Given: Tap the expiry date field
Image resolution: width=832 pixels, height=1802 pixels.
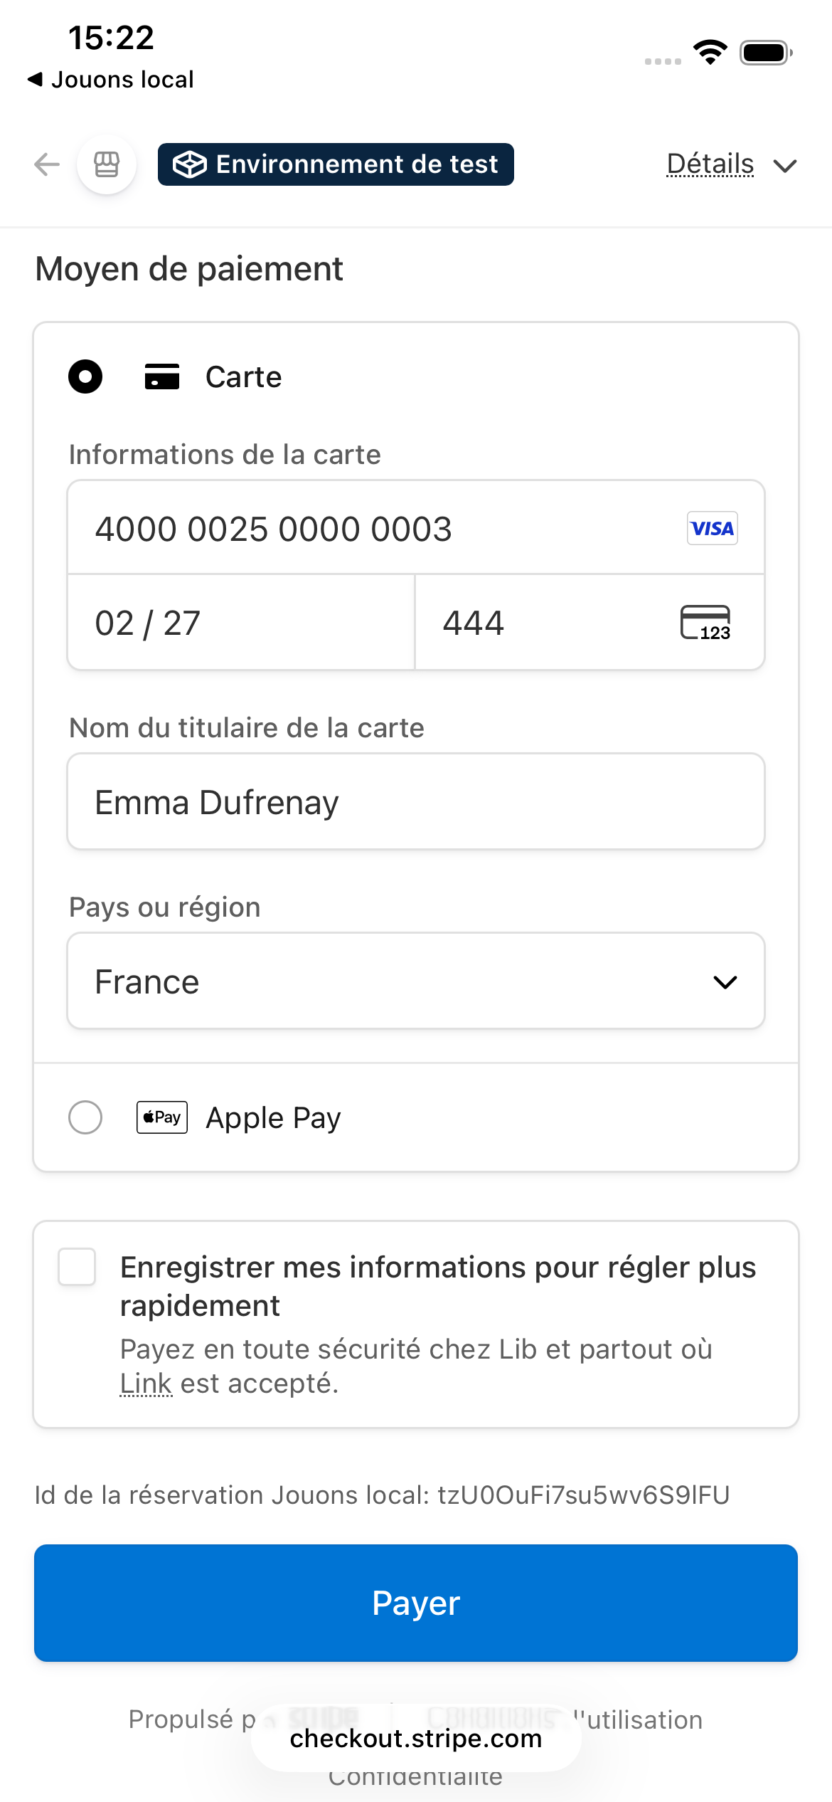Looking at the screenshot, I should point(240,623).
